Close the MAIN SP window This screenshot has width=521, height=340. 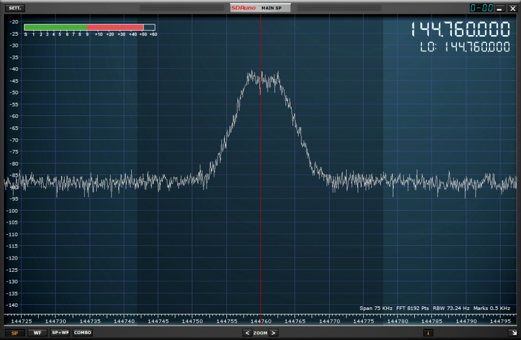coord(513,8)
